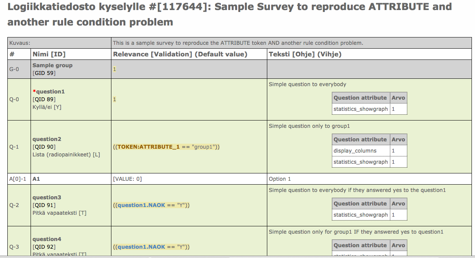This screenshot has height=258, width=475.
Task: Click the highlighted relevance value of question1
Action: point(114,99)
